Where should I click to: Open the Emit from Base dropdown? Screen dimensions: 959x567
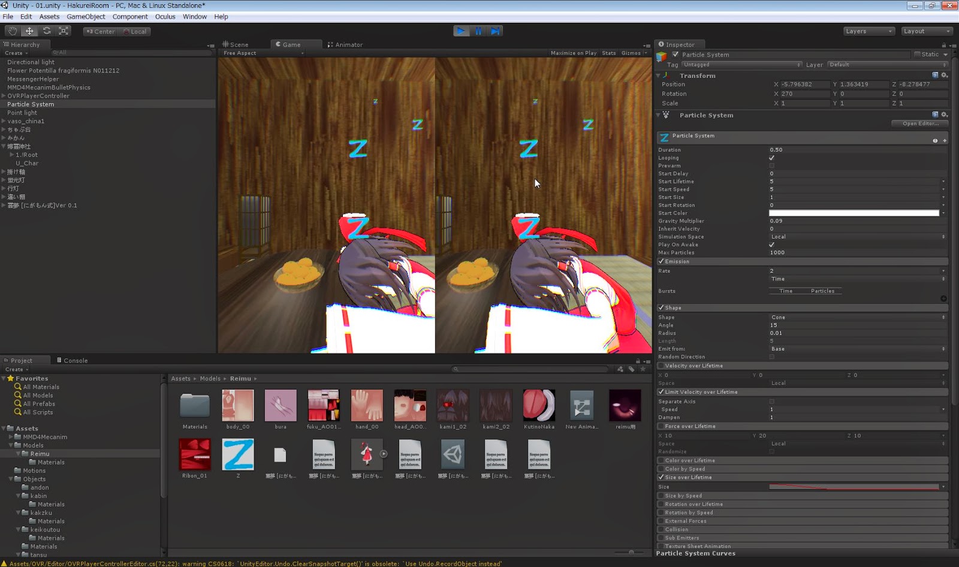point(858,349)
